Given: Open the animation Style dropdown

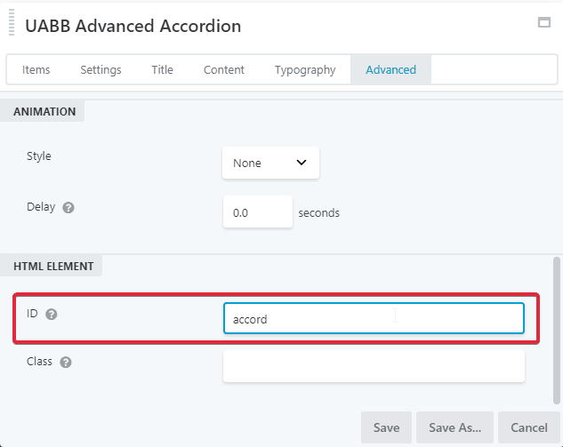Looking at the screenshot, I should click(x=269, y=163).
